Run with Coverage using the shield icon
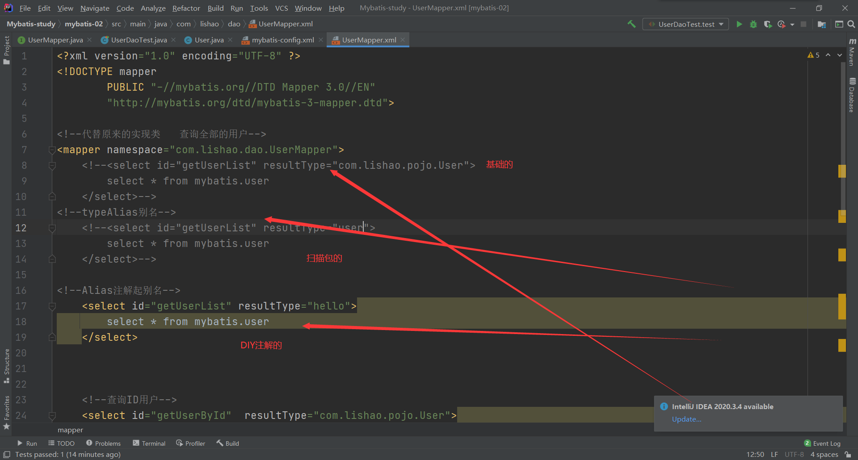 (x=768, y=24)
